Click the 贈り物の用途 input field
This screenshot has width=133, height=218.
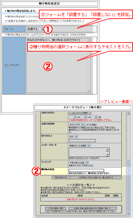click(x=86, y=170)
